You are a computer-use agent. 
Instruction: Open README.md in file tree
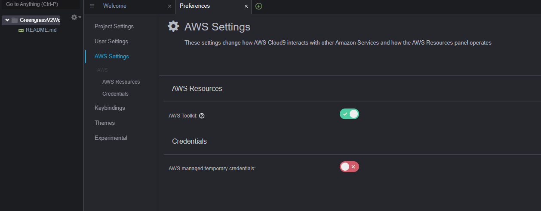41,30
